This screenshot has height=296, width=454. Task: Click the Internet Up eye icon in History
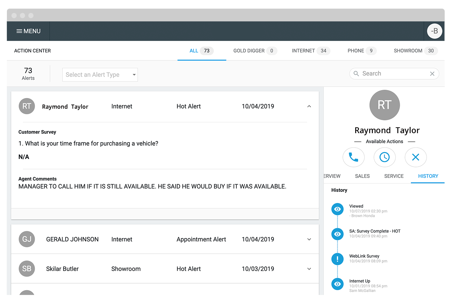point(337,284)
